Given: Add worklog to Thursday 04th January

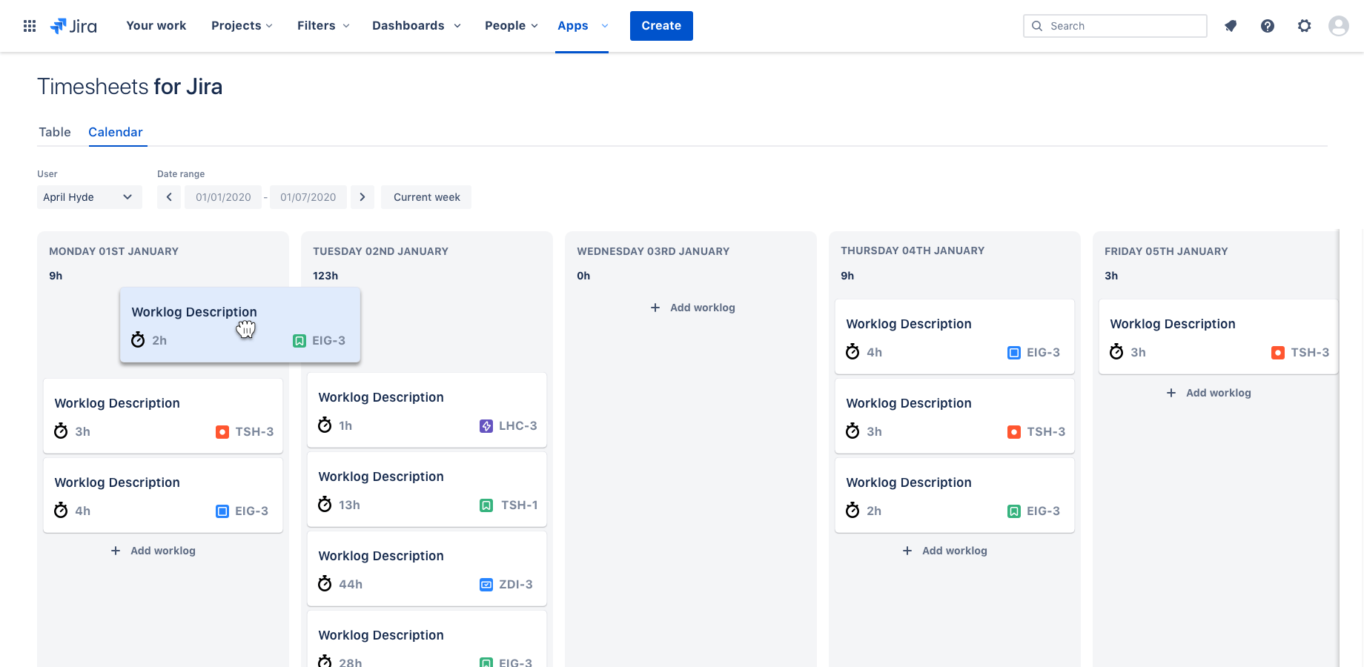Looking at the screenshot, I should (x=945, y=551).
